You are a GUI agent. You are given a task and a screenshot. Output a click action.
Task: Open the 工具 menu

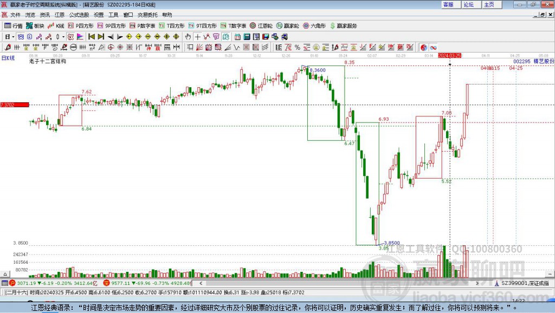coord(113,15)
